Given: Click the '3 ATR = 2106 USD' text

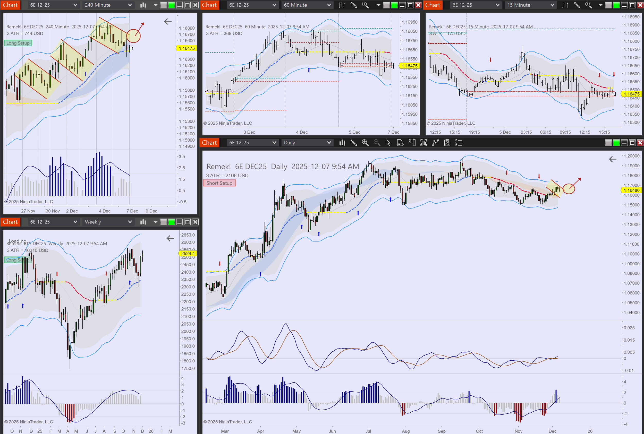Looking at the screenshot, I should point(227,176).
